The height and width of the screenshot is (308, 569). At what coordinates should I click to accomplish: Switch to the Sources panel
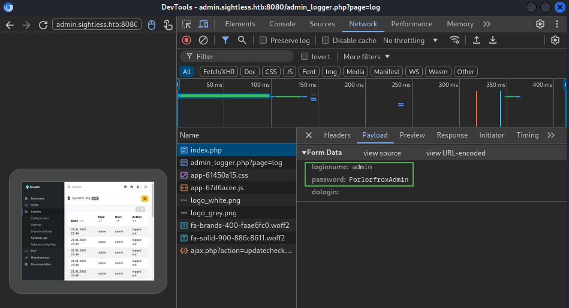[x=322, y=24]
